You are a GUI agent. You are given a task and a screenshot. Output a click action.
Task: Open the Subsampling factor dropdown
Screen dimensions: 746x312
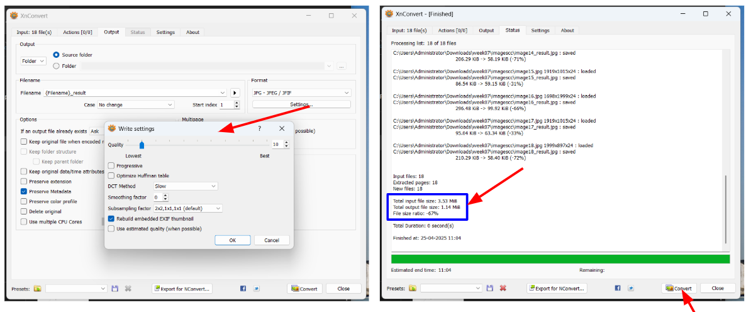point(188,208)
